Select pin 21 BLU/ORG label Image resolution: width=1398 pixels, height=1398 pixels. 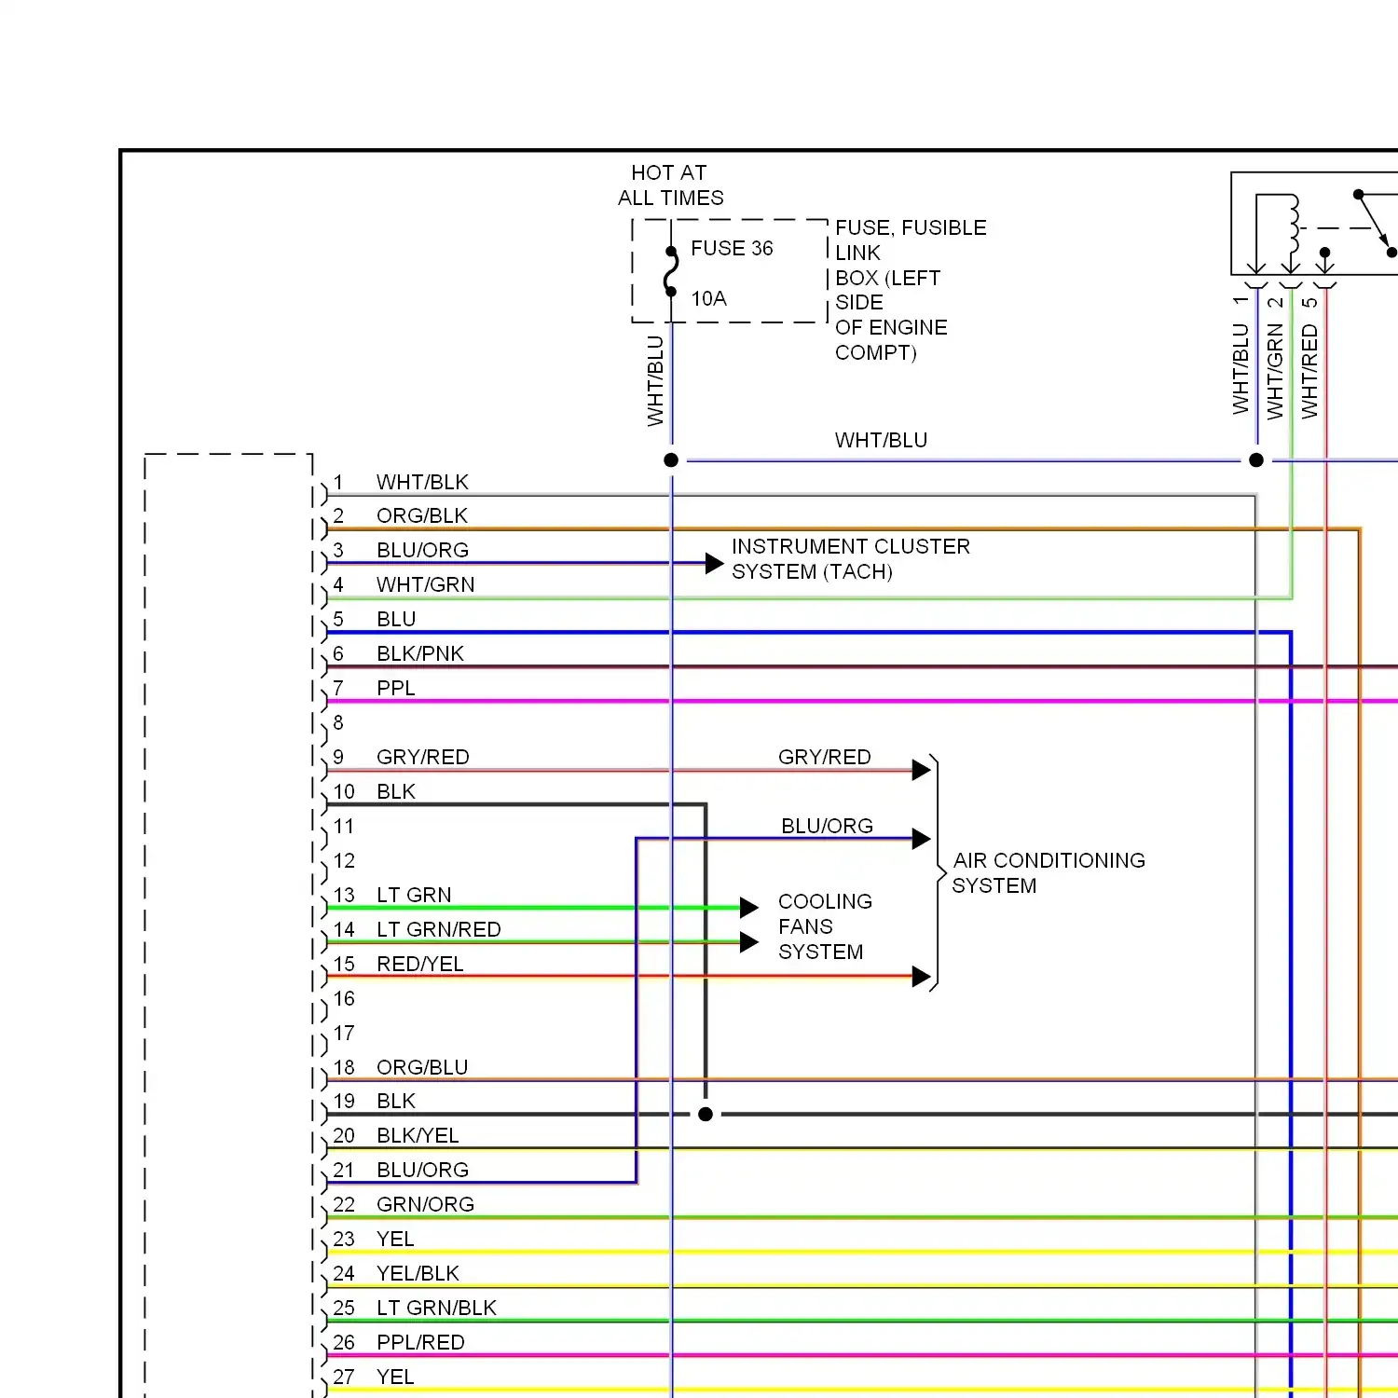pos(422,1170)
